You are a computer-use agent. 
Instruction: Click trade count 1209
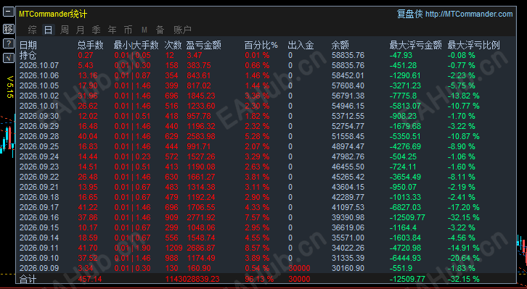[173, 248]
